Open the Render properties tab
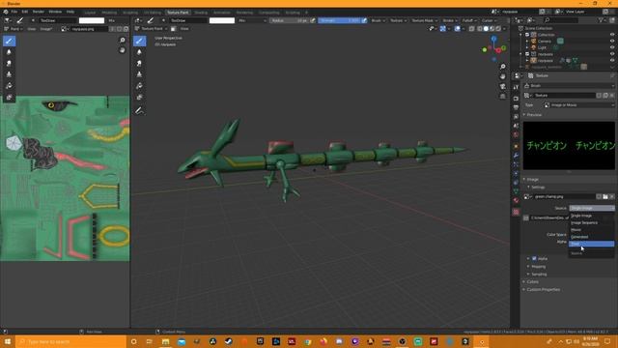Screen dimensions: 618x348 pos(516,99)
